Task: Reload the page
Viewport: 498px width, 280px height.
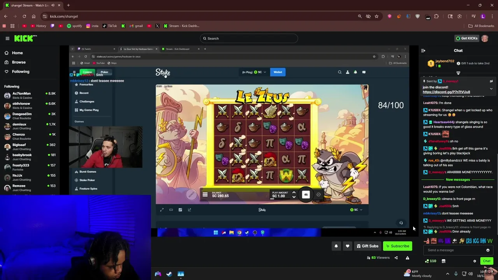Action: click(24, 16)
